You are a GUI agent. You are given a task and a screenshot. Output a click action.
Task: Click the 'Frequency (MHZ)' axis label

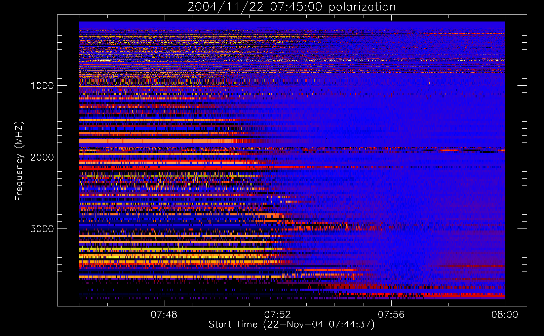tap(19, 162)
